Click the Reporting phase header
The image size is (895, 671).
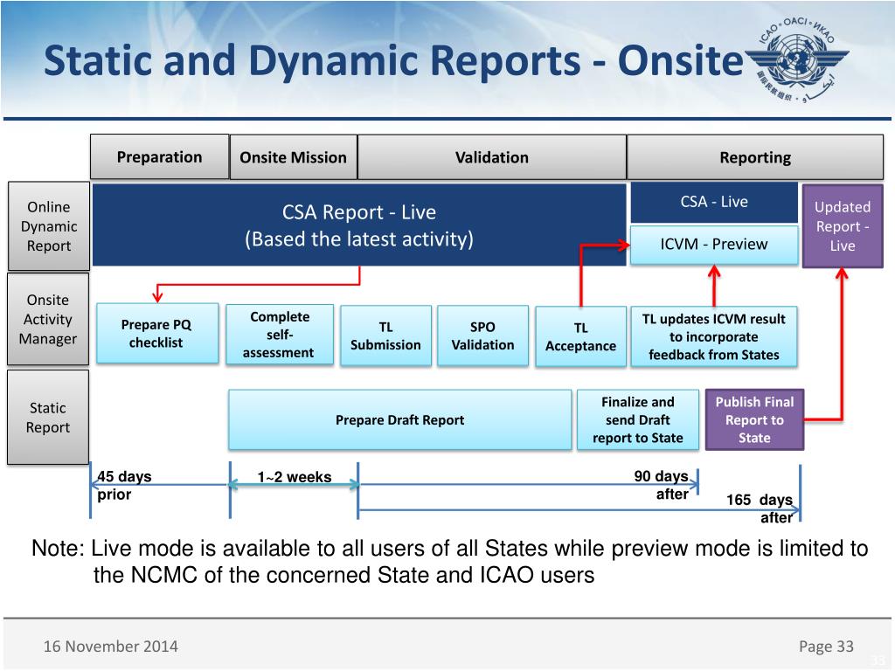pyautogui.click(x=755, y=157)
